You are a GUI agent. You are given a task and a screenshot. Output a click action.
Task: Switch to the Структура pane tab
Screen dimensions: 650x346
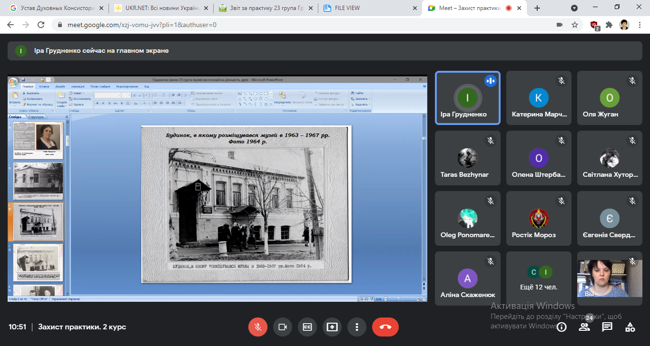36,117
